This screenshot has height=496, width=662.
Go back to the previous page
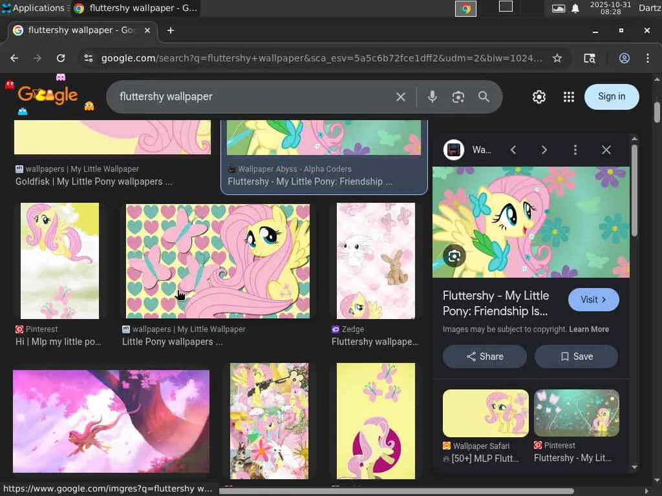pyautogui.click(x=14, y=58)
